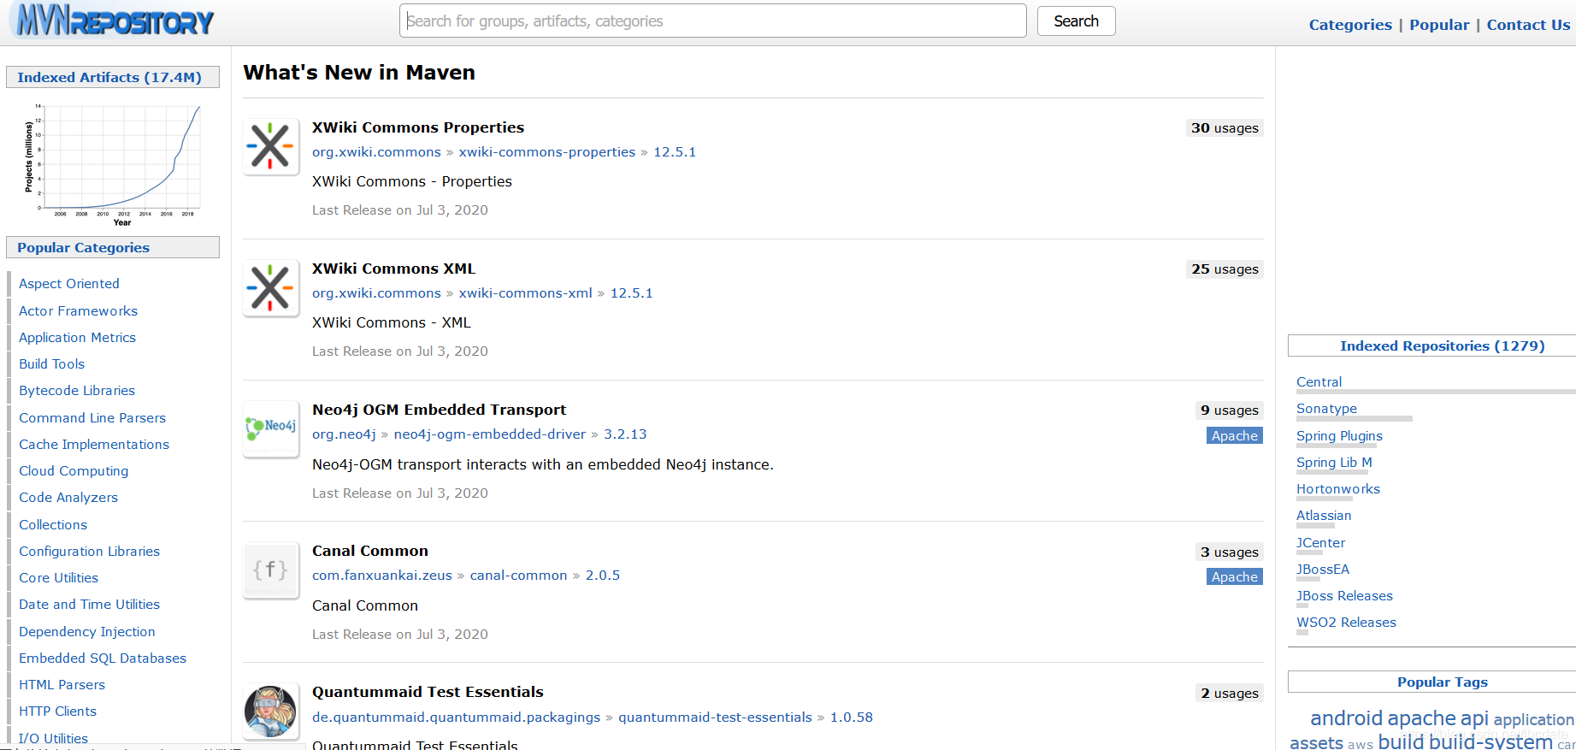The image size is (1576, 750).
Task: Open the Indexed Artifacts (17.4M) link
Action: coord(109,77)
